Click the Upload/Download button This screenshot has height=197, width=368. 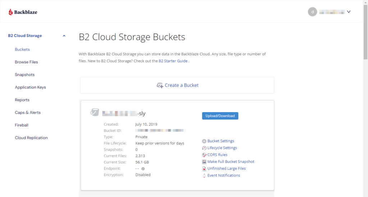tap(220, 116)
